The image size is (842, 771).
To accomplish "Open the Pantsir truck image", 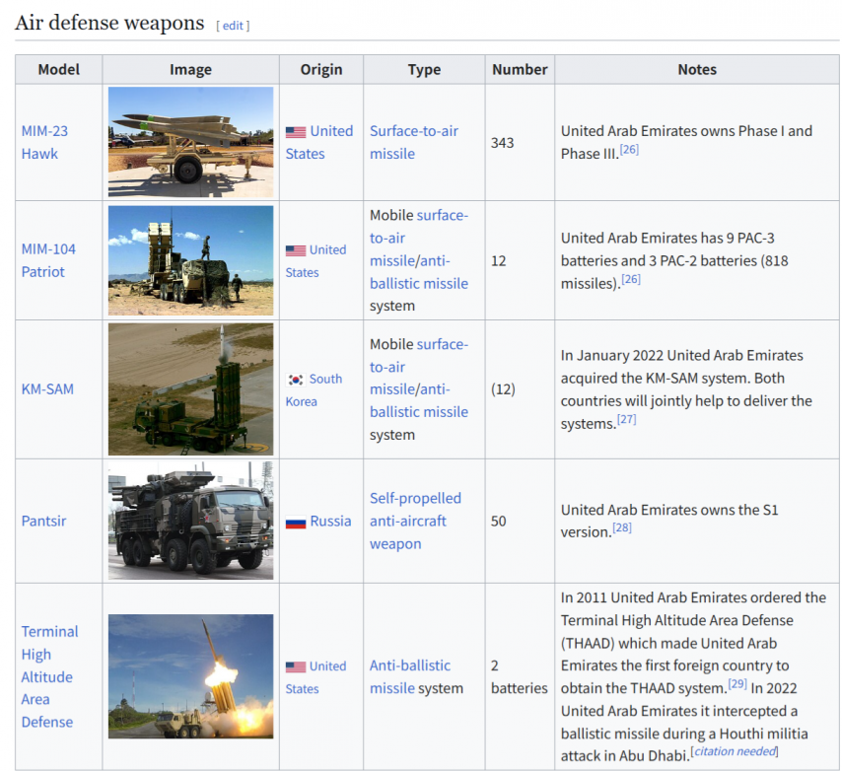I will tap(190, 521).
